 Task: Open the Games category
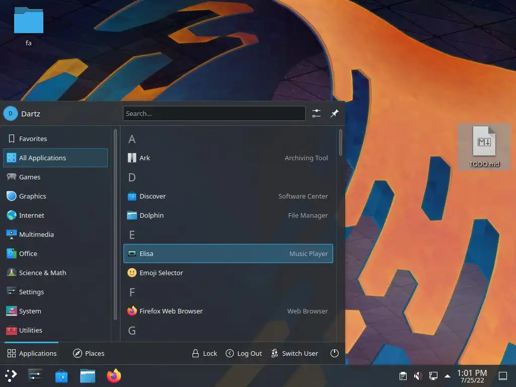[55, 177]
